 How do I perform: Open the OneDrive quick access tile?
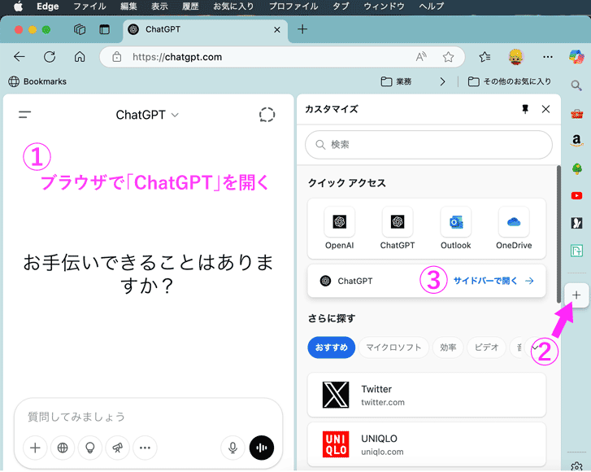(514, 228)
